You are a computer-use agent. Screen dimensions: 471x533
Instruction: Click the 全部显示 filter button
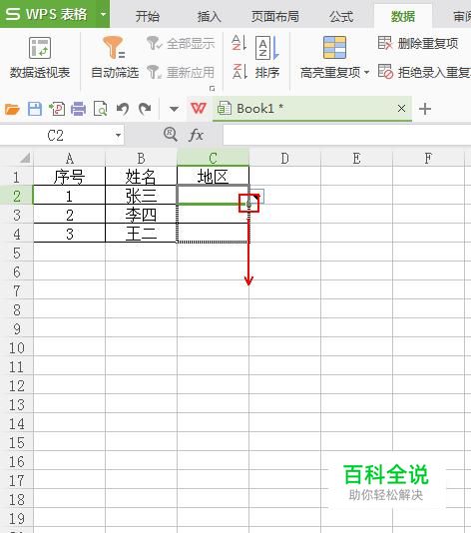tap(181, 43)
